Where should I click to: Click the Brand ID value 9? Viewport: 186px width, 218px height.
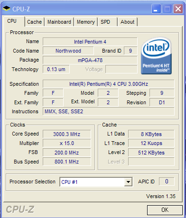130,51
